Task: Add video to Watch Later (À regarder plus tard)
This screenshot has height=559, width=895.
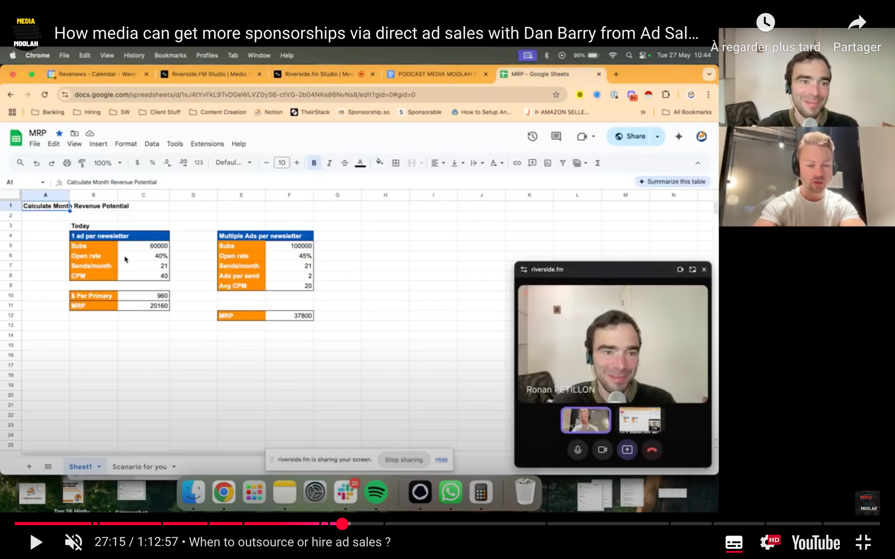Action: click(x=765, y=22)
